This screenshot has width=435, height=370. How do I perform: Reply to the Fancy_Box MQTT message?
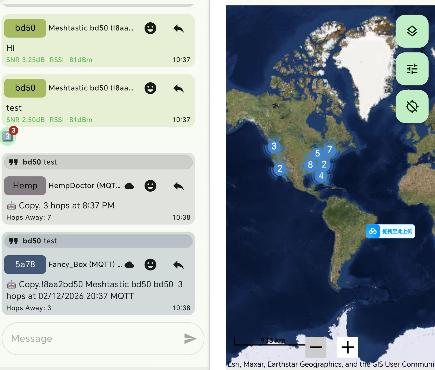tap(178, 265)
